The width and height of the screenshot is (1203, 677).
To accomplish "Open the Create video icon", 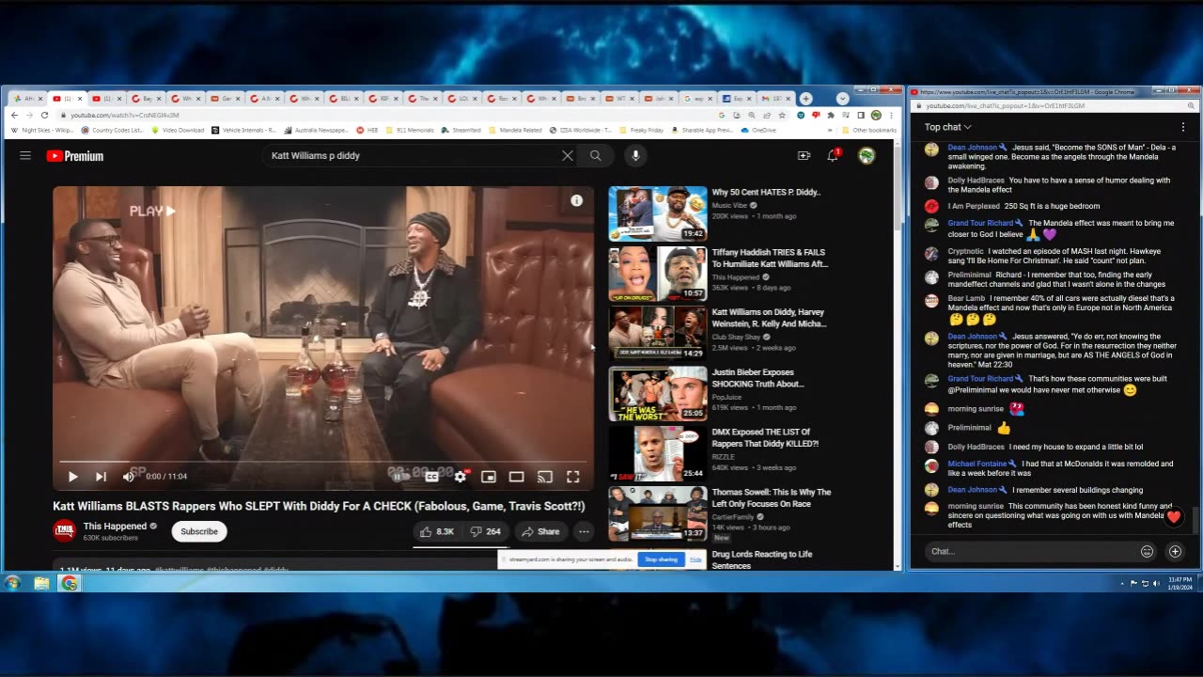I will pos(804,156).
